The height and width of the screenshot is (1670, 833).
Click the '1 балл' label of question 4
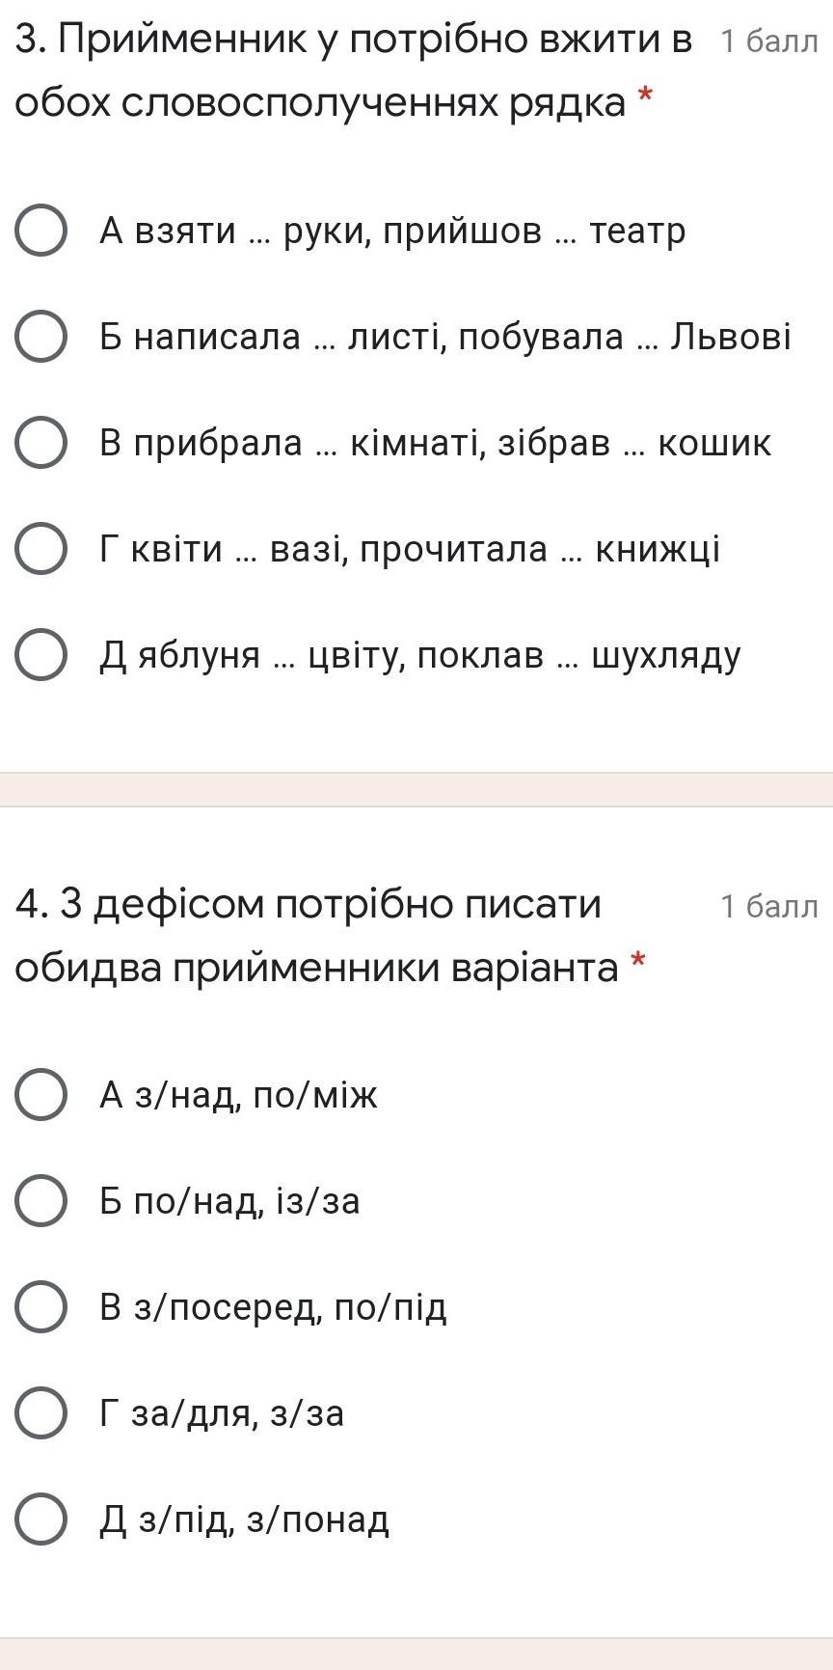pos(768,906)
